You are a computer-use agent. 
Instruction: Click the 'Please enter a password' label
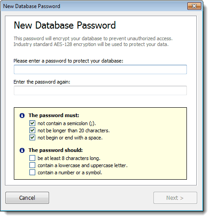[x=68, y=61]
